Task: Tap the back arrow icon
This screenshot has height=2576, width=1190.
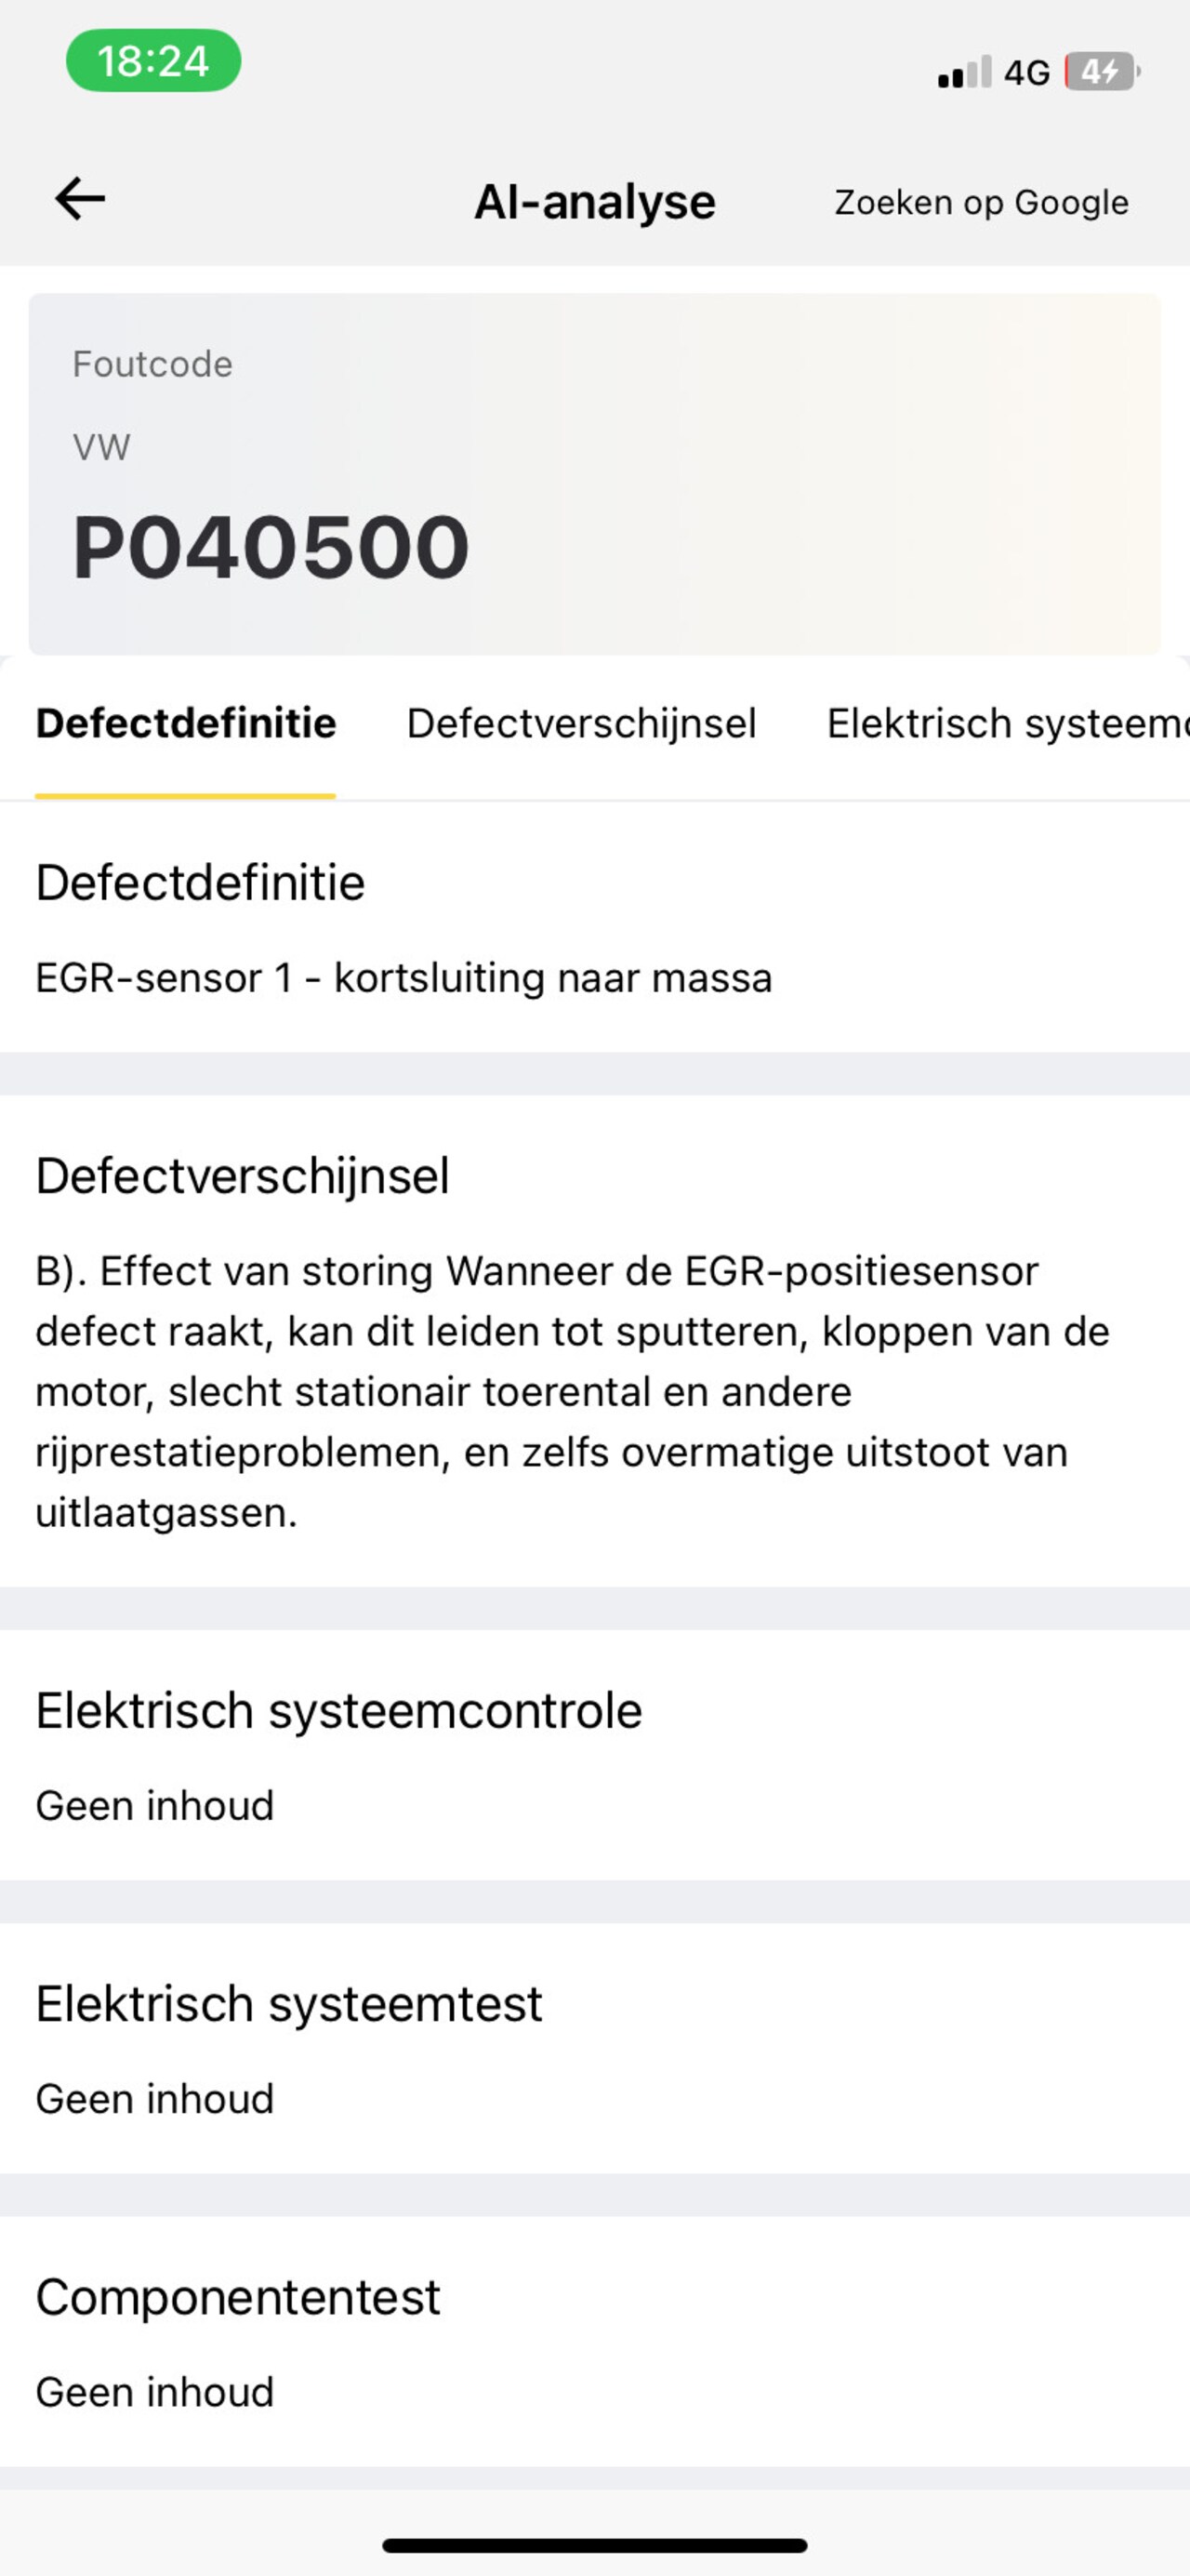Action: 80,198
